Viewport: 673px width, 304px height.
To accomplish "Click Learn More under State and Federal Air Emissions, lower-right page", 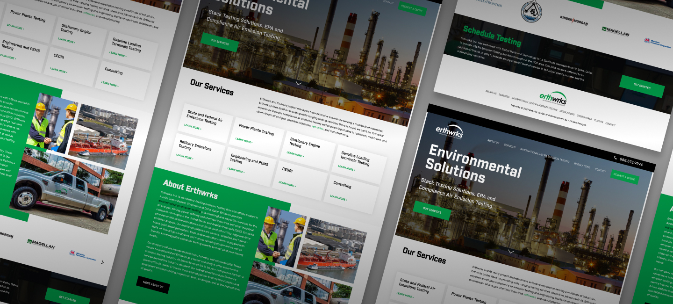I will (x=405, y=295).
